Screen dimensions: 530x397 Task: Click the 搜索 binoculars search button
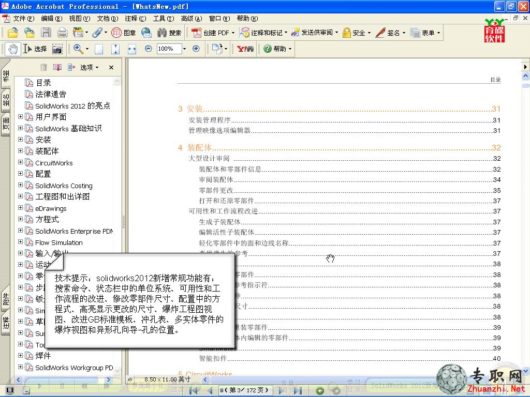coord(169,33)
